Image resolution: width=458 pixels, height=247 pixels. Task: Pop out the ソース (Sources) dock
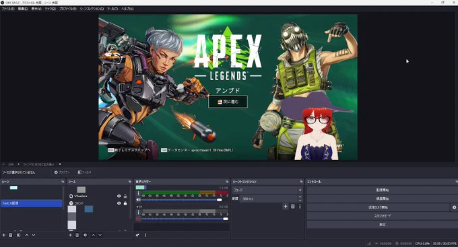(x=130, y=182)
